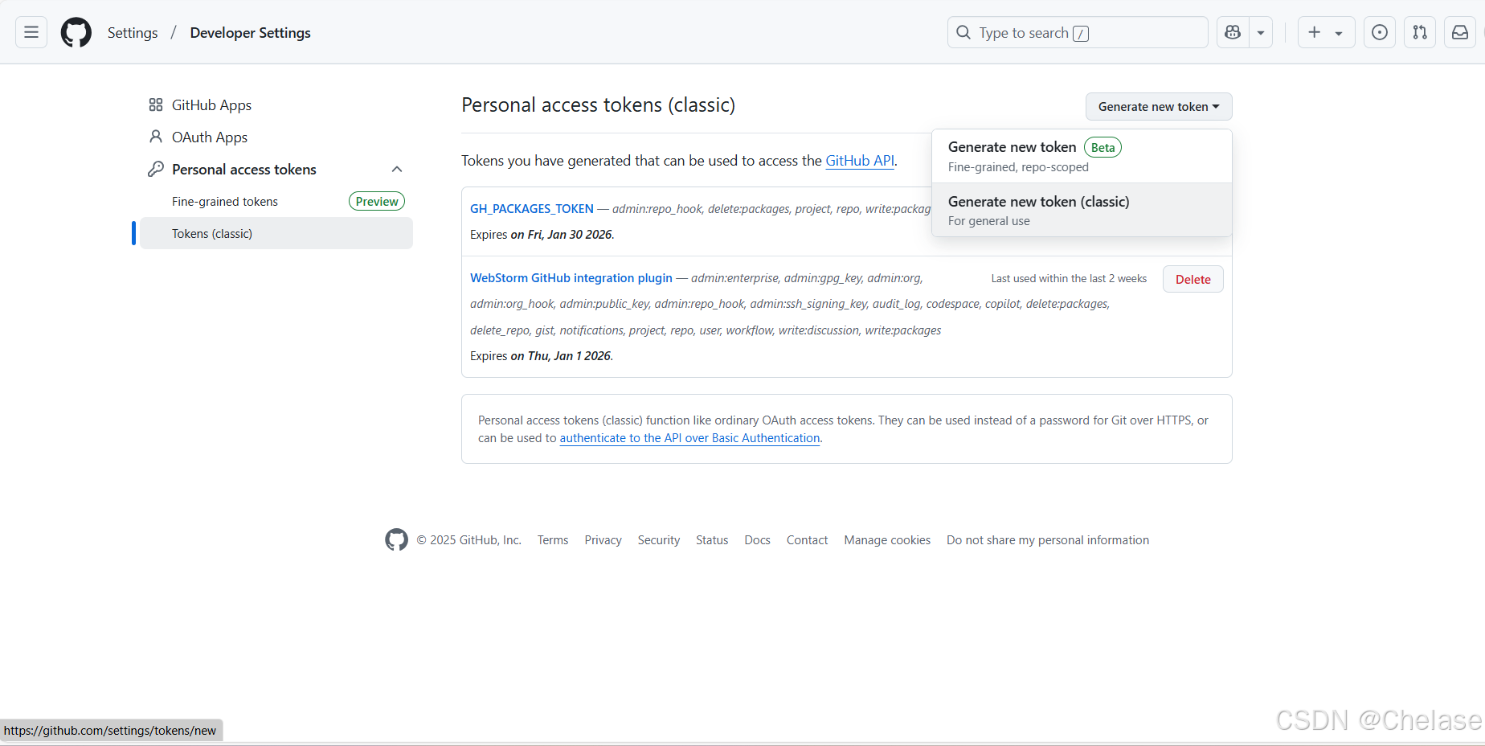Select Personal access tokens sidebar heading
The width and height of the screenshot is (1485, 746).
tap(244, 170)
